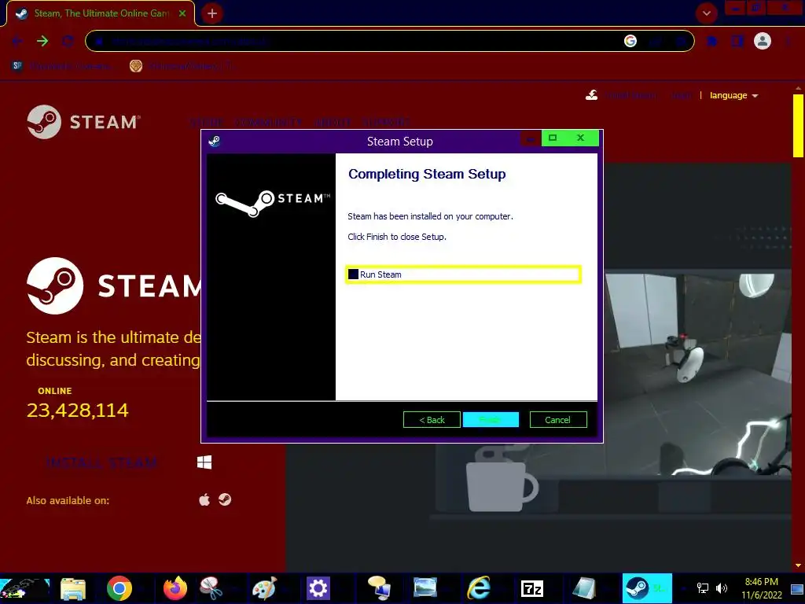Screen dimensions: 805x604
Task: Open the second bookmark with the round icon
Action: coord(182,66)
